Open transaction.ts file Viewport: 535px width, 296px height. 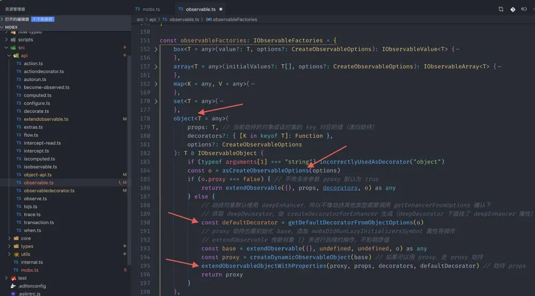click(39, 222)
